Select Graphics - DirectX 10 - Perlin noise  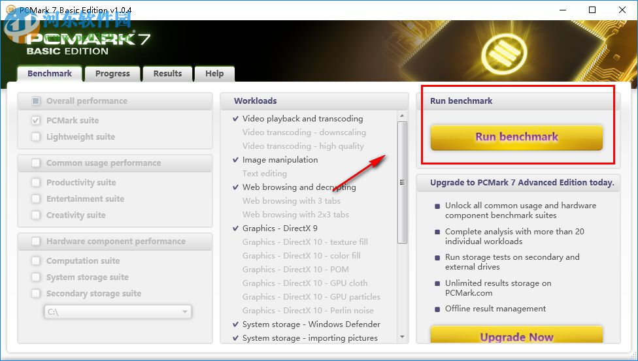[x=308, y=311]
